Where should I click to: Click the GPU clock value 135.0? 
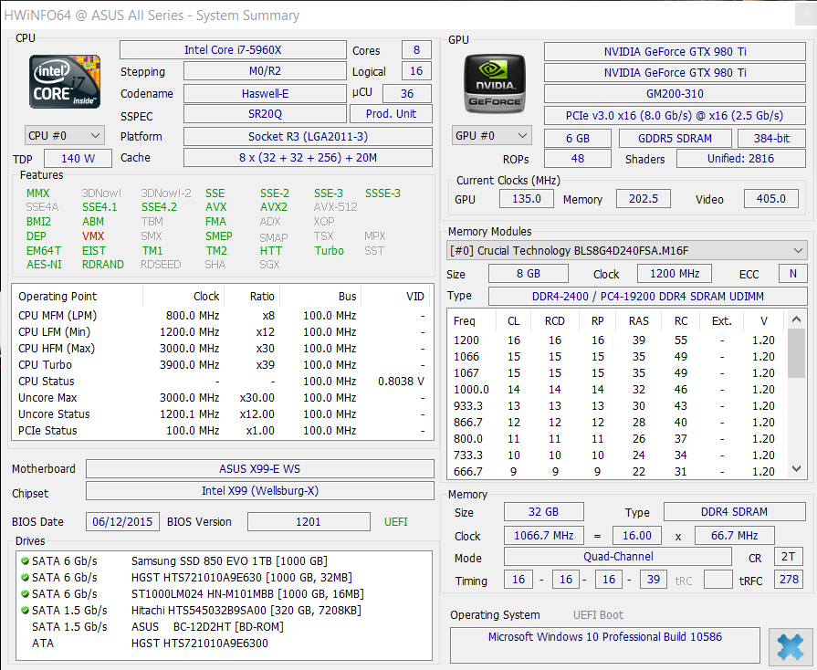coord(526,198)
